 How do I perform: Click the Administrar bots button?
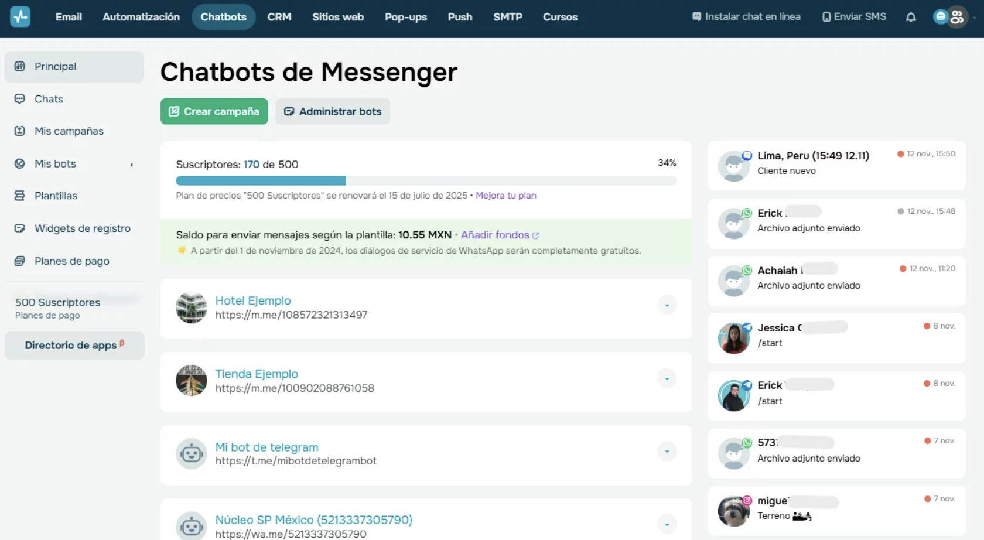click(x=333, y=111)
